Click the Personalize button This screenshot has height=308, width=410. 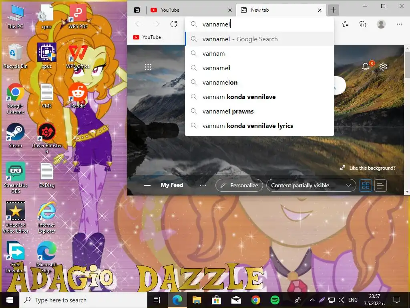pyautogui.click(x=239, y=185)
